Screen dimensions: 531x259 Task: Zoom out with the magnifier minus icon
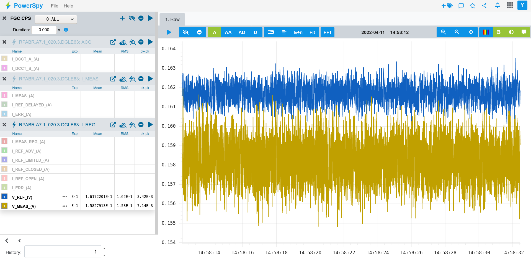(444, 32)
